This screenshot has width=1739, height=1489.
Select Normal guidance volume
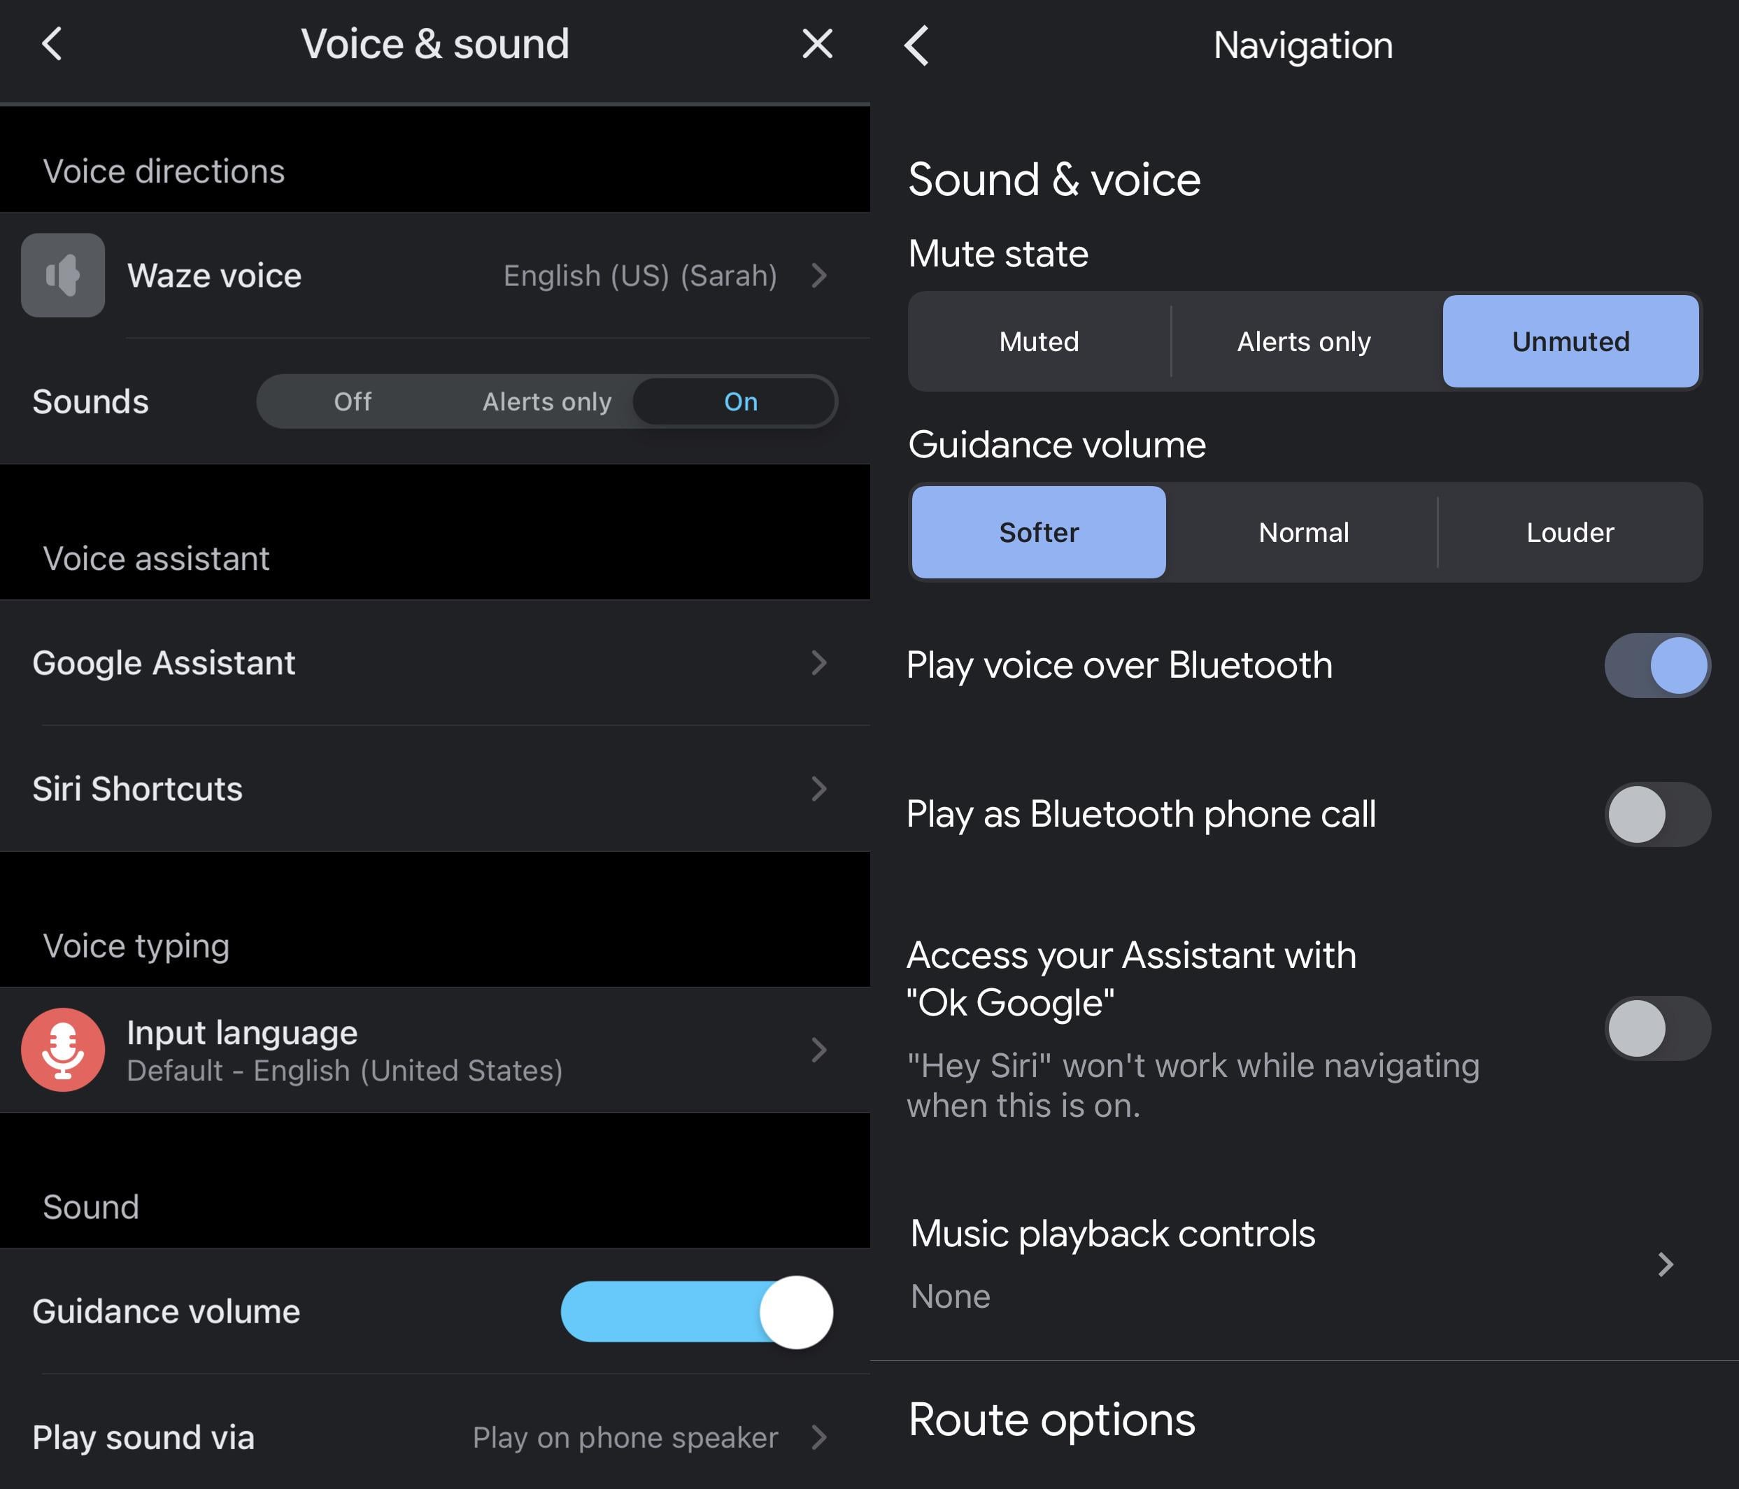click(1303, 532)
